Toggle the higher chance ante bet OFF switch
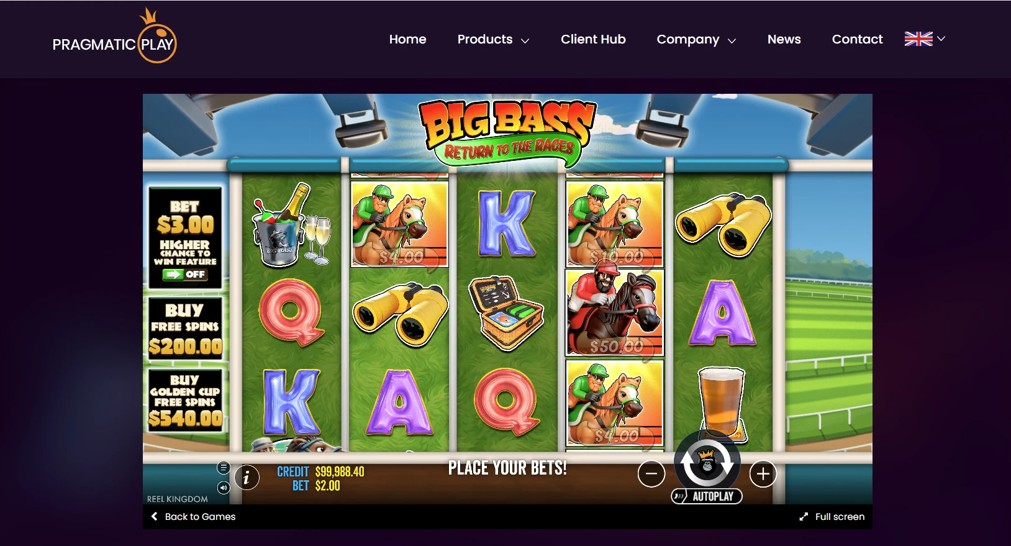 [x=184, y=274]
